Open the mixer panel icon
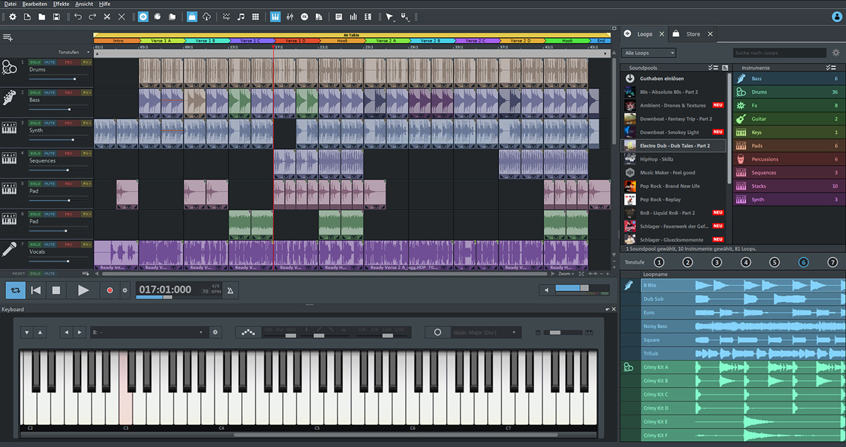 click(291, 17)
